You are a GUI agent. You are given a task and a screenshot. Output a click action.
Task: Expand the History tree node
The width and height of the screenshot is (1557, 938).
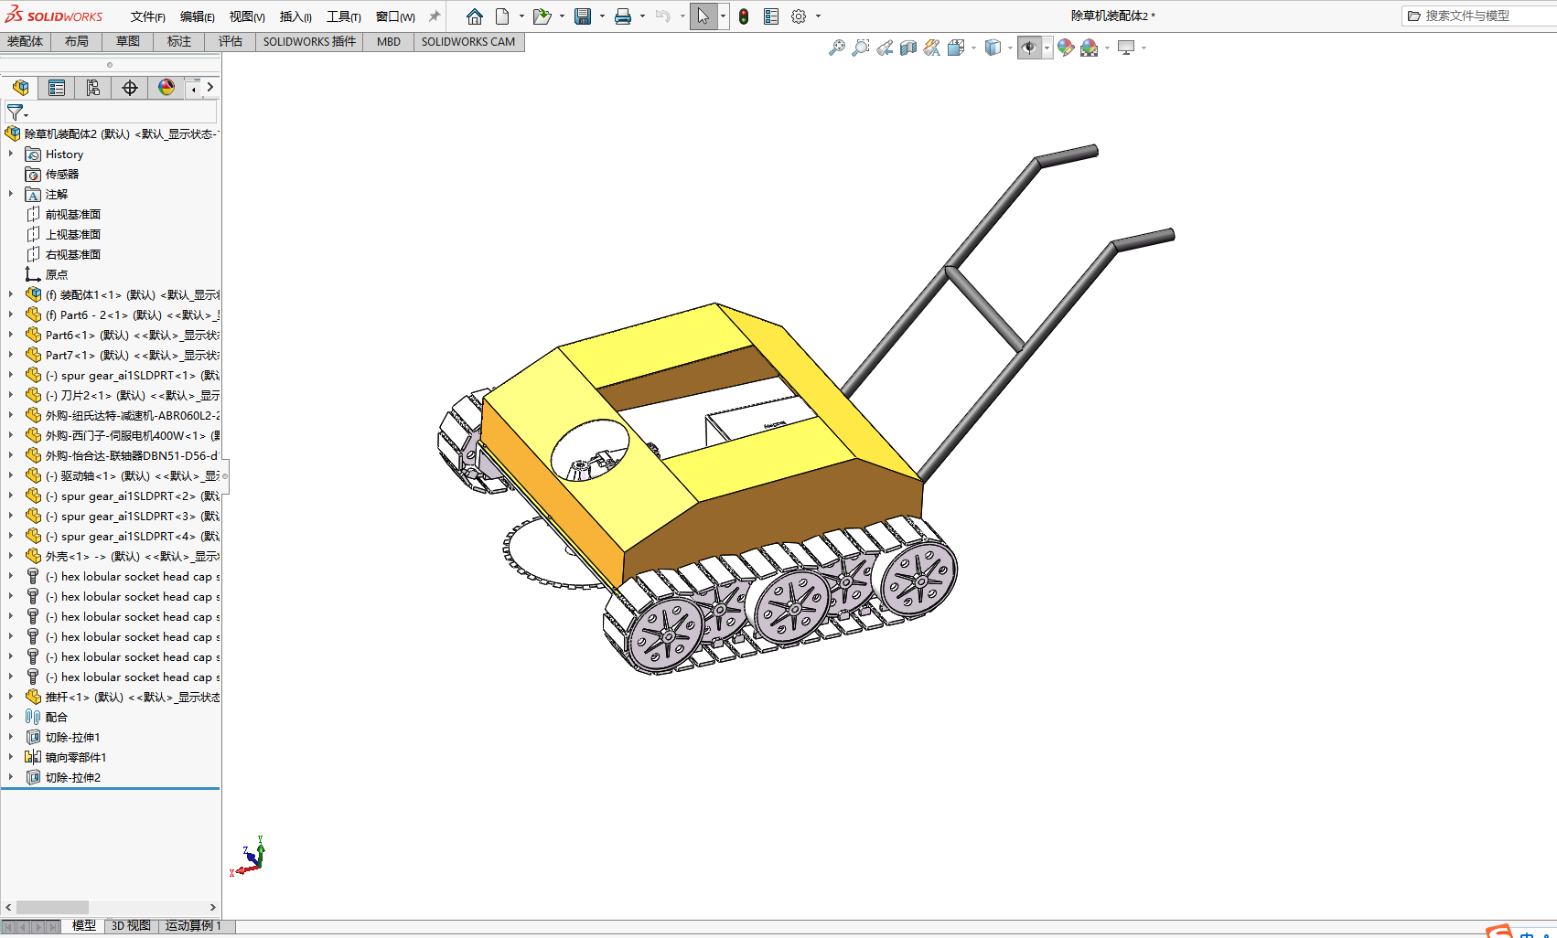click(11, 155)
